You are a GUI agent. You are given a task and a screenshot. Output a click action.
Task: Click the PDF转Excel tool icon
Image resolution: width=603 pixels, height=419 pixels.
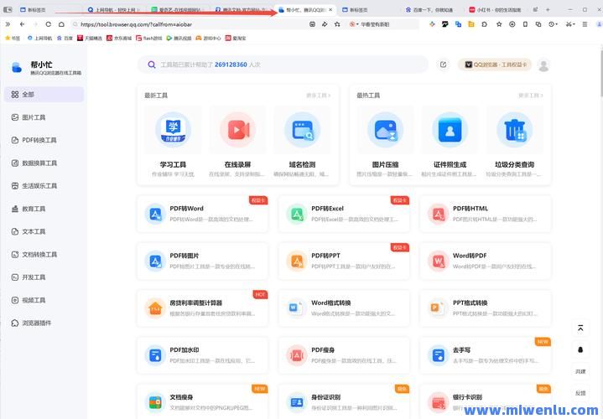click(x=297, y=214)
